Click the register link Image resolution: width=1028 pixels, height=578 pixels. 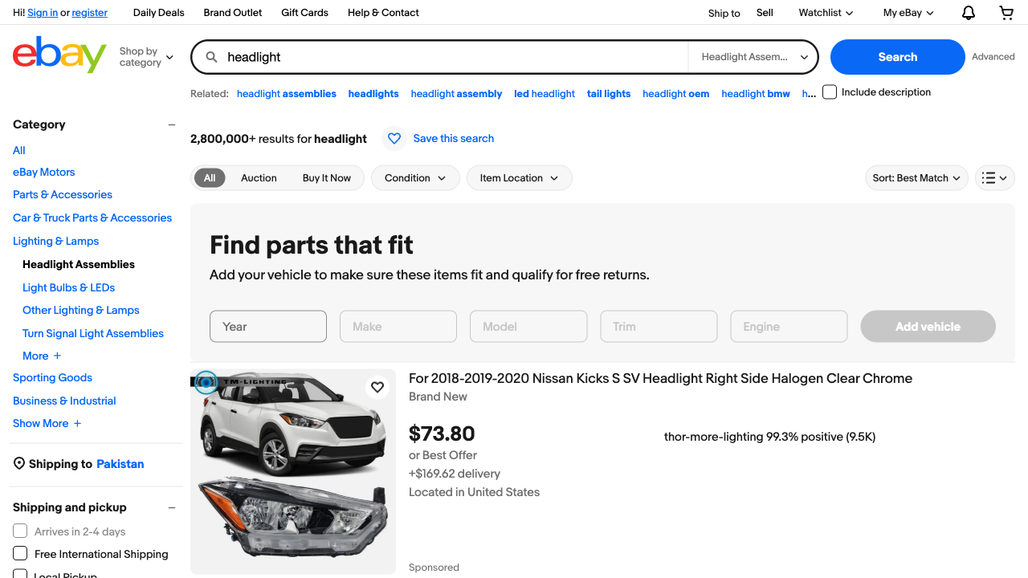(90, 13)
